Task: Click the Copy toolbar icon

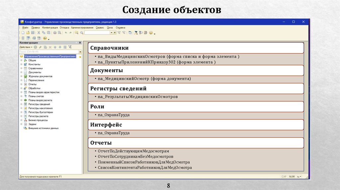Action: click(x=43, y=33)
